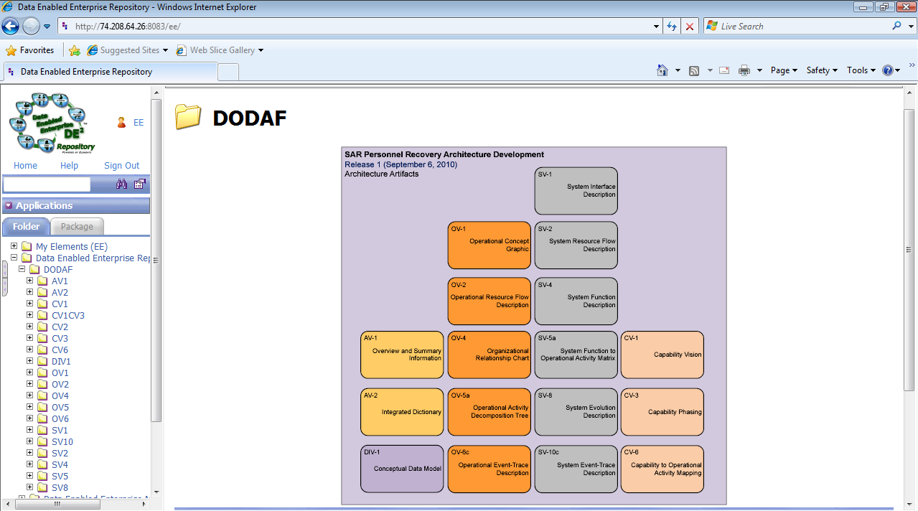Screen dimensions: 918x511
Task: Click the browser Back arrow button
Action: pyautogui.click(x=11, y=27)
